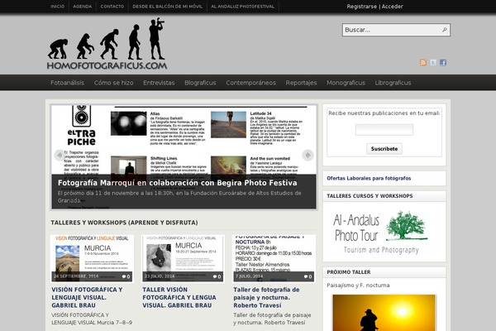Open Fotografía de paisaje y nocturna thumbnail
The height and width of the screenshot is (331, 496).
pos(274,258)
